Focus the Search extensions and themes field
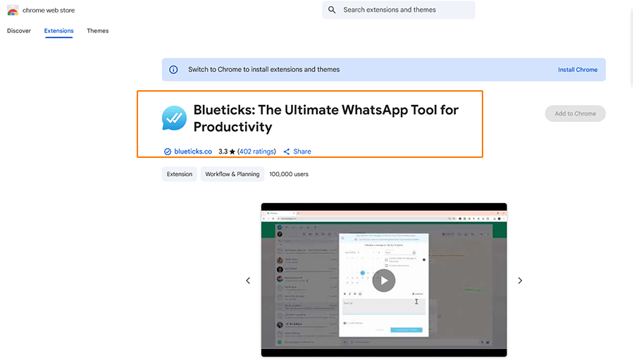The height and width of the screenshot is (363, 634). point(399,10)
